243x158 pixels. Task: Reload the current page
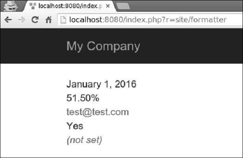pyautogui.click(x=35, y=20)
